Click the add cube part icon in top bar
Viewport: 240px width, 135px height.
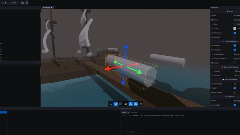pos(22,3)
